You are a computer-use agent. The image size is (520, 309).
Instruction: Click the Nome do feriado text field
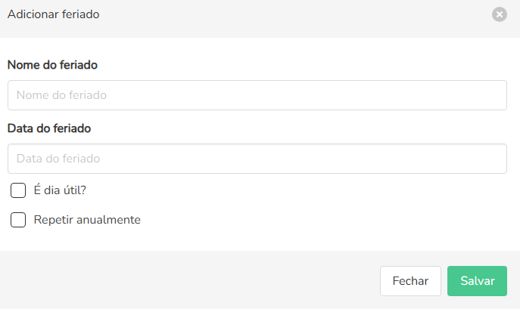tap(257, 95)
